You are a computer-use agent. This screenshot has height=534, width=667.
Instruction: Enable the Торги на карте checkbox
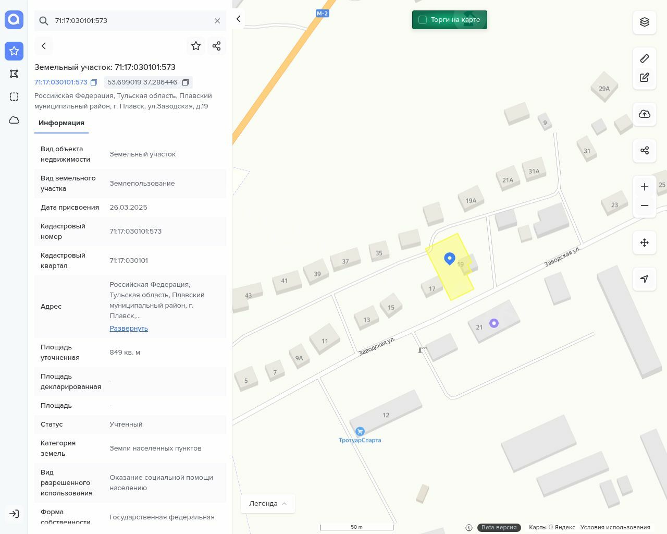(x=423, y=20)
